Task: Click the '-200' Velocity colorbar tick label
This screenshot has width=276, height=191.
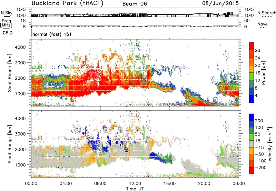Action: (261, 168)
